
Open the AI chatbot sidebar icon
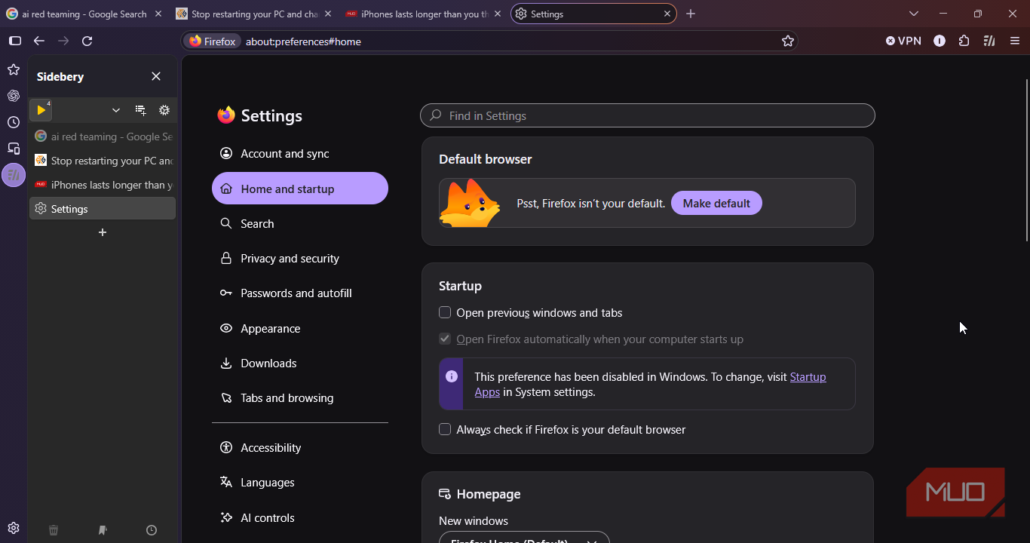[14, 96]
